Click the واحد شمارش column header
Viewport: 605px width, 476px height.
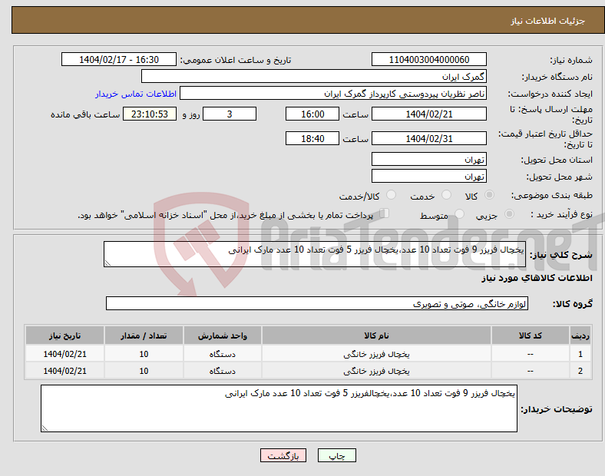click(222, 336)
